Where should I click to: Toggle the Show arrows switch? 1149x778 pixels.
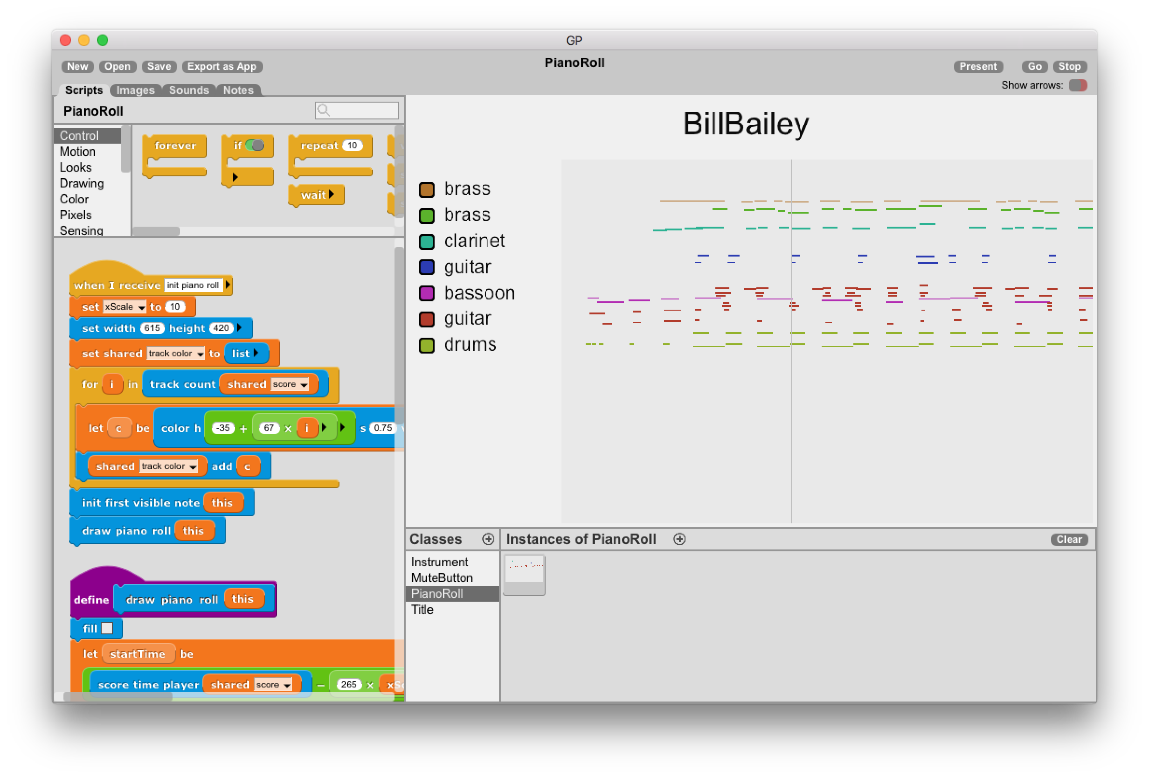pyautogui.click(x=1077, y=85)
